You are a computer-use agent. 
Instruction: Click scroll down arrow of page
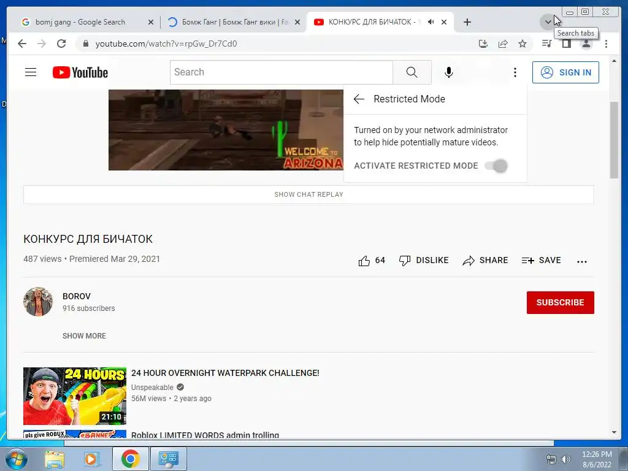pyautogui.click(x=614, y=432)
